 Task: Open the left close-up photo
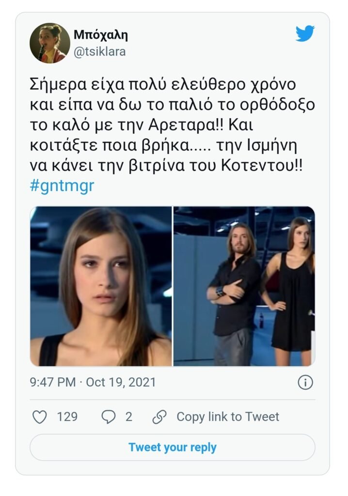[x=101, y=286]
